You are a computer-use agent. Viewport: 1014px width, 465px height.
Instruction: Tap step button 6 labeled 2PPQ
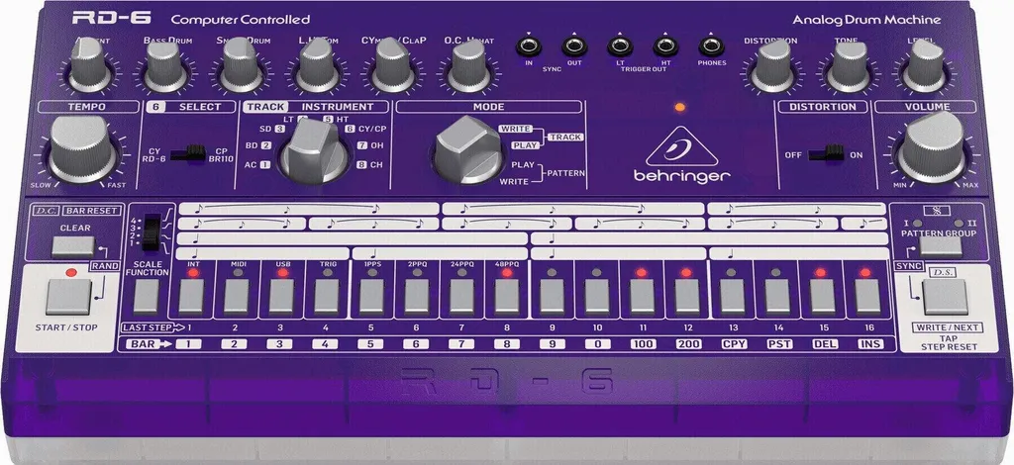coord(417,297)
